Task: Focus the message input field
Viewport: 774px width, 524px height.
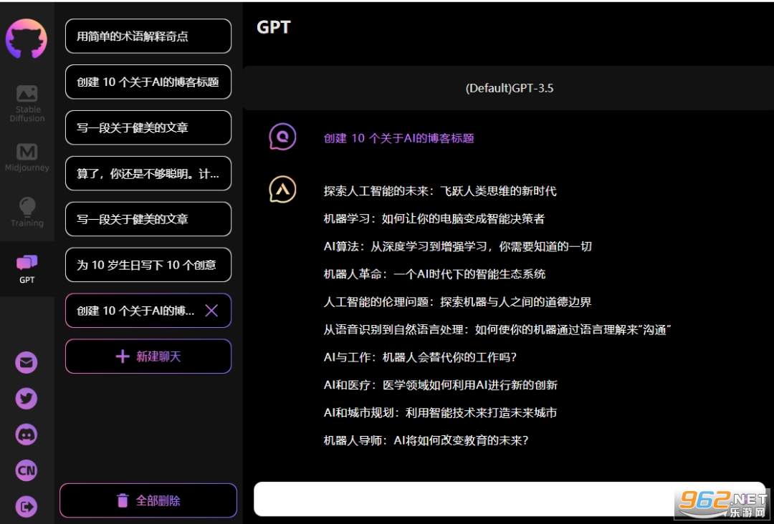Action: [x=510, y=500]
